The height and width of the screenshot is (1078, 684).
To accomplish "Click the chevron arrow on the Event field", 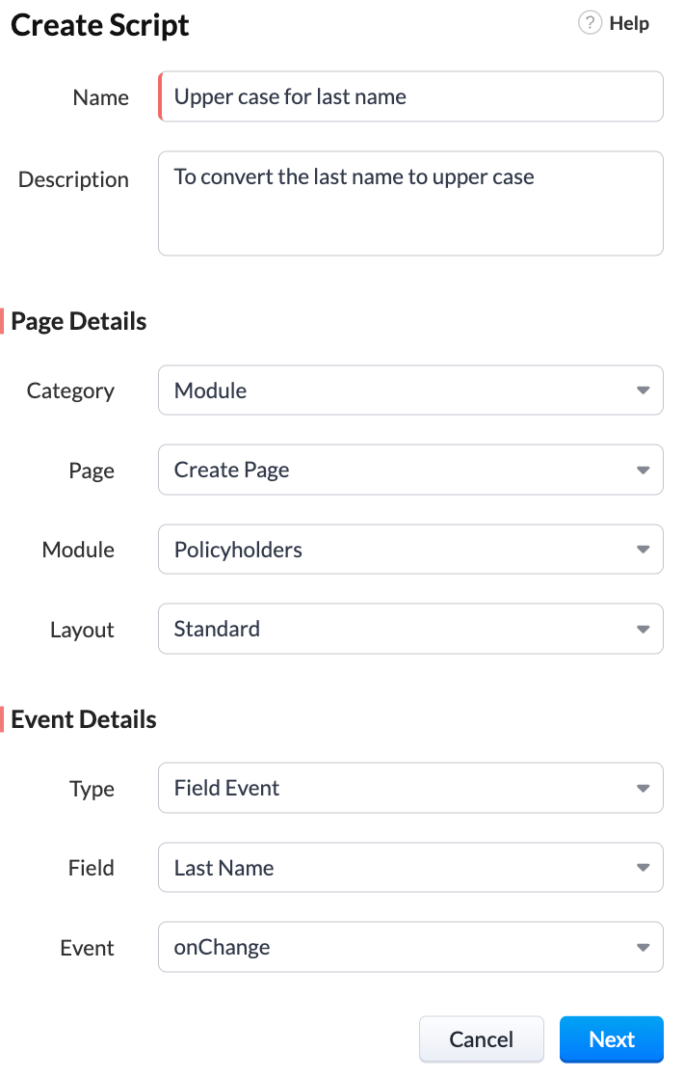I will click(643, 947).
